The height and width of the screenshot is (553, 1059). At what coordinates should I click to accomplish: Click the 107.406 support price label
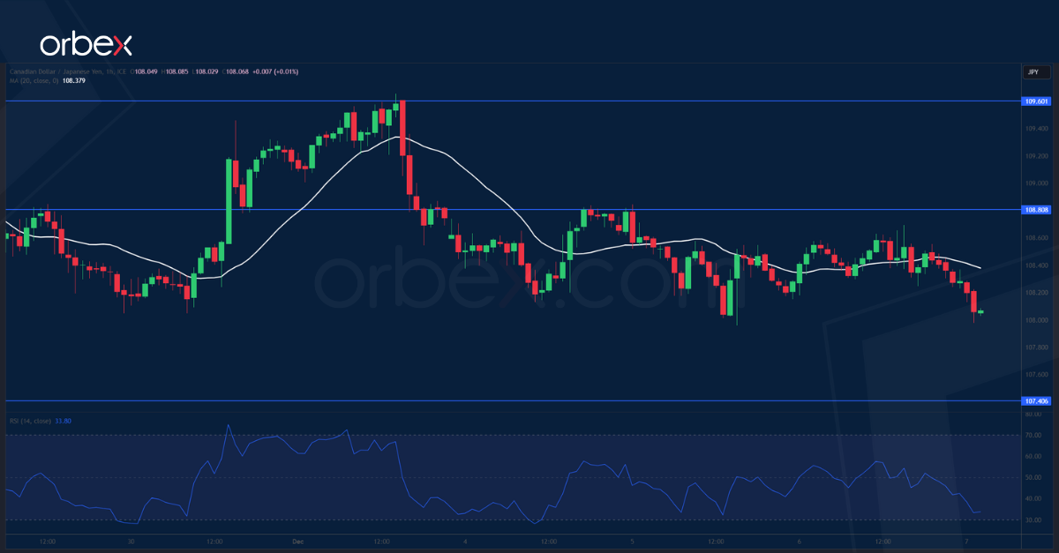click(x=1034, y=400)
